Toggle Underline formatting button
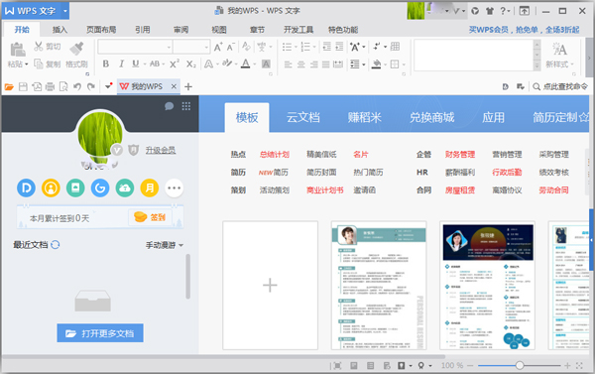Screen dimensions: 595x374 (136, 63)
